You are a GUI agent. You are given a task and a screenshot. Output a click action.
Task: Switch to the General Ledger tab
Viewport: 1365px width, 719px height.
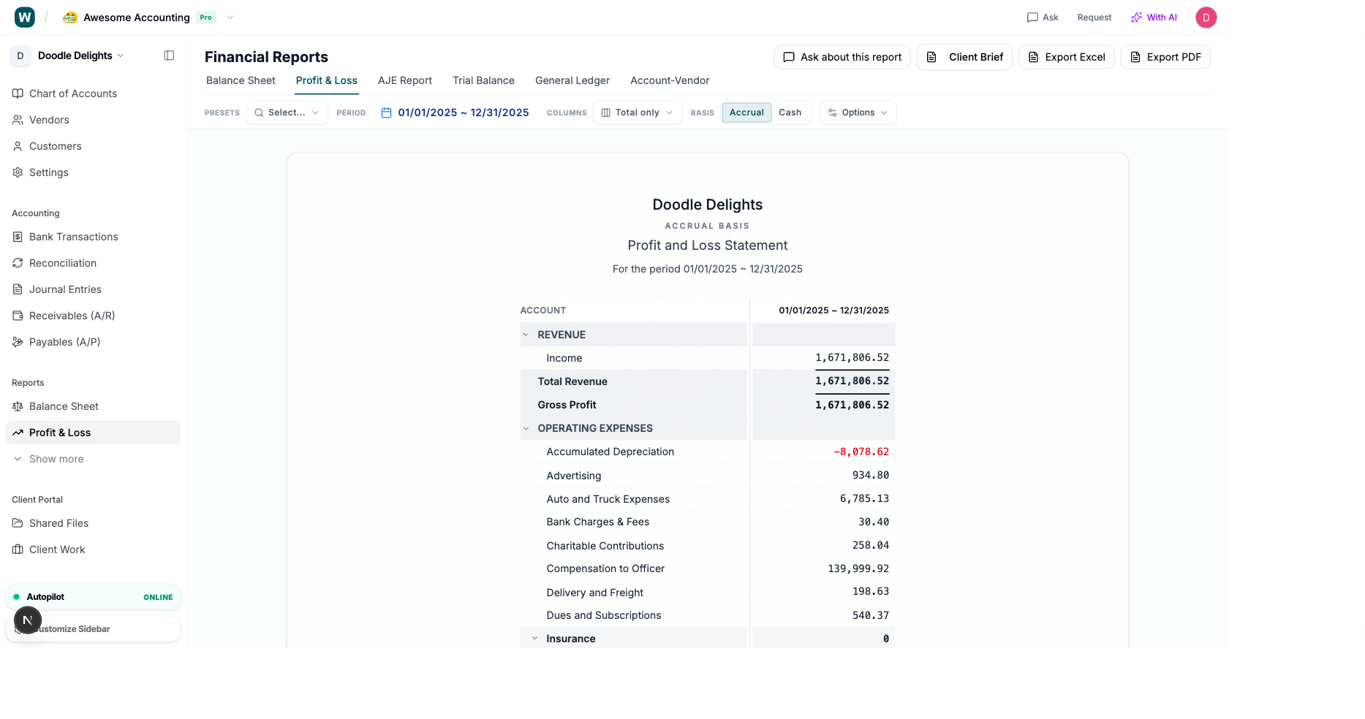572,80
